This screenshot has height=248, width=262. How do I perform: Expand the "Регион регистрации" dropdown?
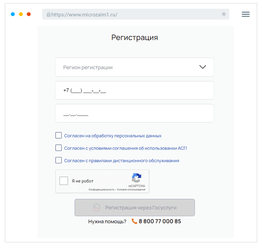click(134, 67)
